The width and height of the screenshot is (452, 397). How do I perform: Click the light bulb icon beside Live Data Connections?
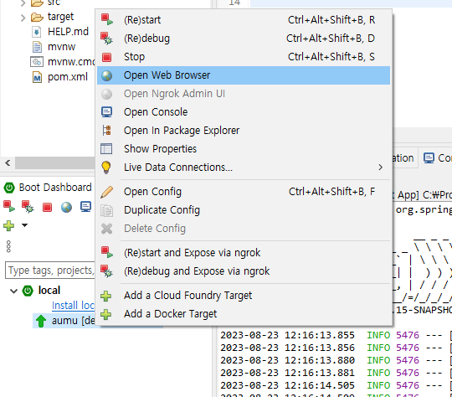106,168
